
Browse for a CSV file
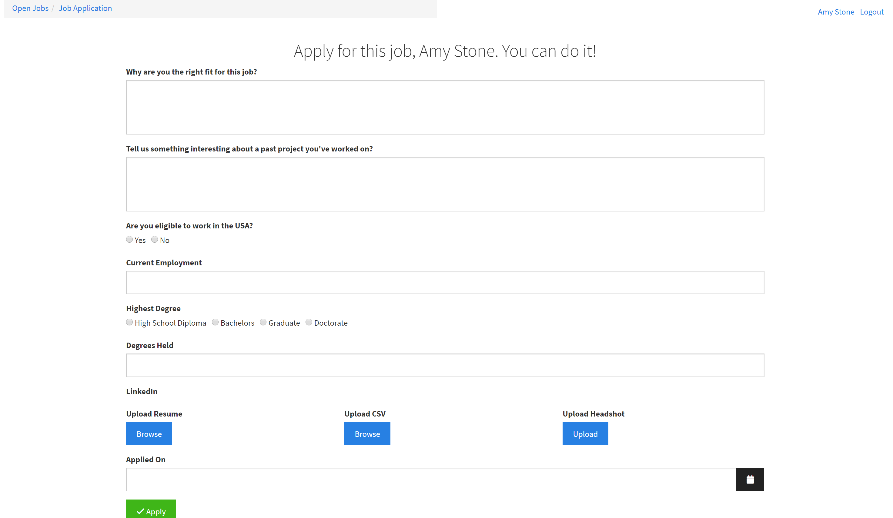tap(367, 433)
